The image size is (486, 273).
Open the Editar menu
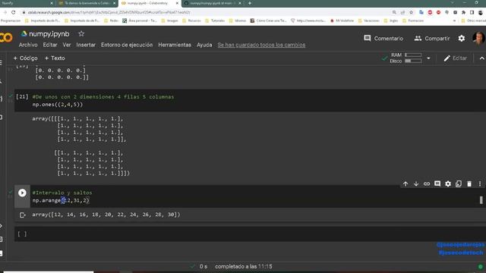50,45
